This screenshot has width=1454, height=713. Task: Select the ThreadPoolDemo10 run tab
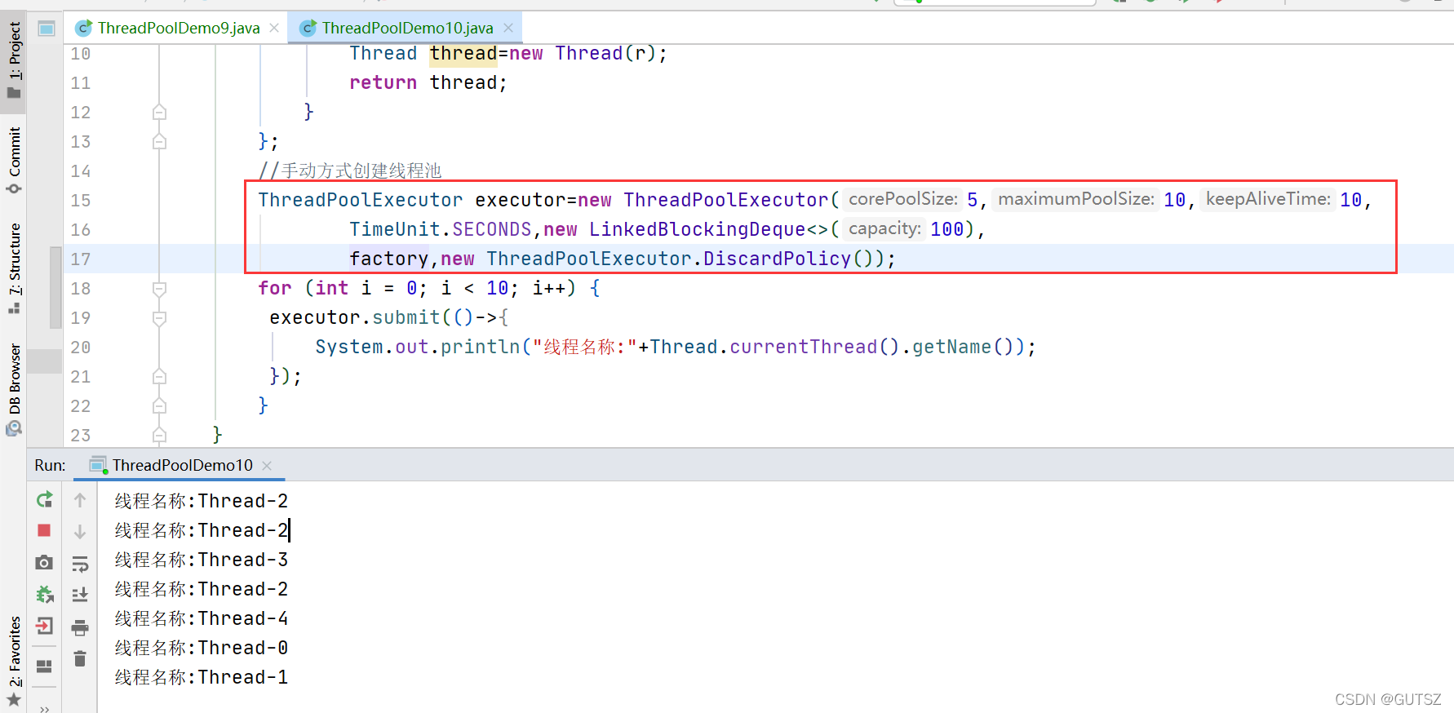183,465
